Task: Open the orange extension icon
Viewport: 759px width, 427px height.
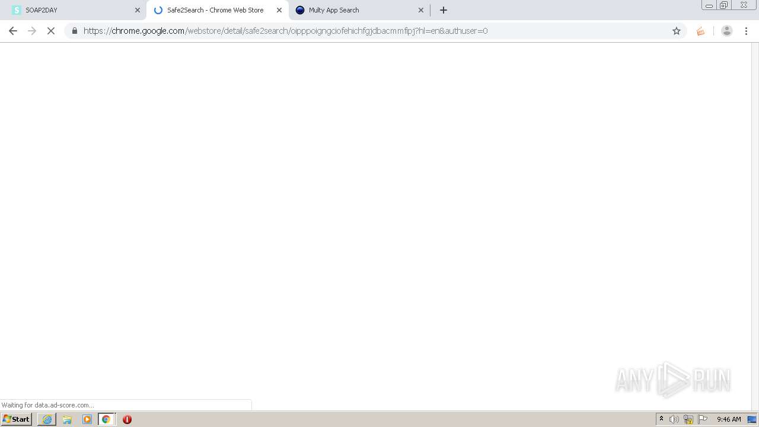Action: pyautogui.click(x=701, y=31)
